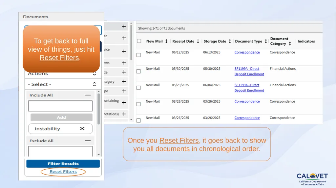Expand the filter row ending in 'ce'
This screenshot has width=336, height=188.
click(x=124, y=38)
